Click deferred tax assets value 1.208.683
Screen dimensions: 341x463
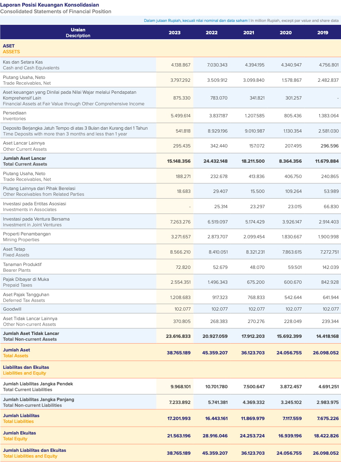pyautogui.click(x=181, y=297)
